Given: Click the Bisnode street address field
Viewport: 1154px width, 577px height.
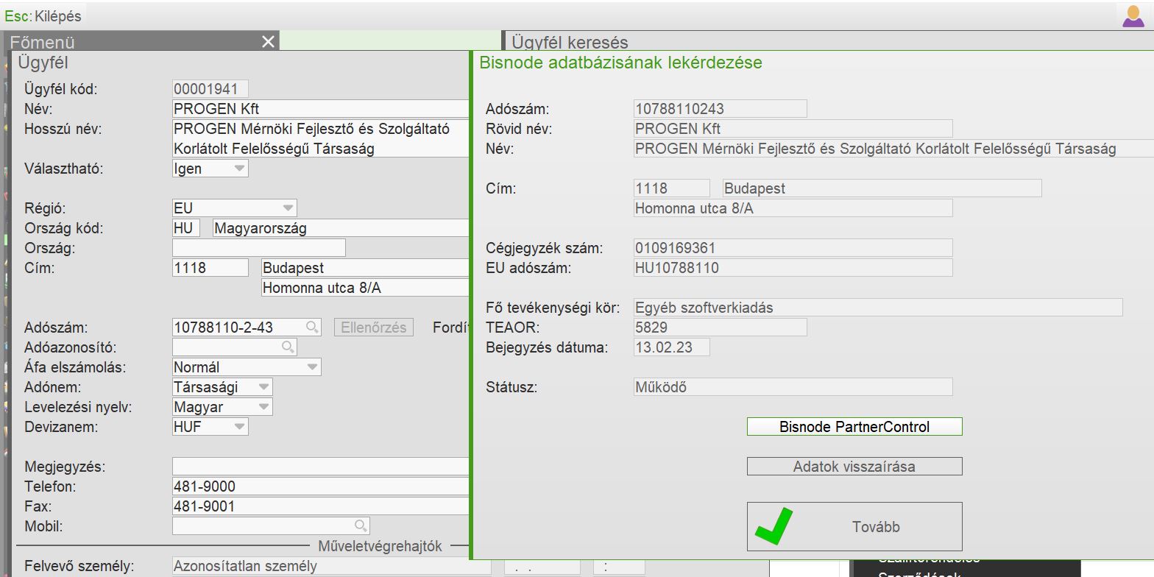Looking at the screenshot, I should [793, 208].
